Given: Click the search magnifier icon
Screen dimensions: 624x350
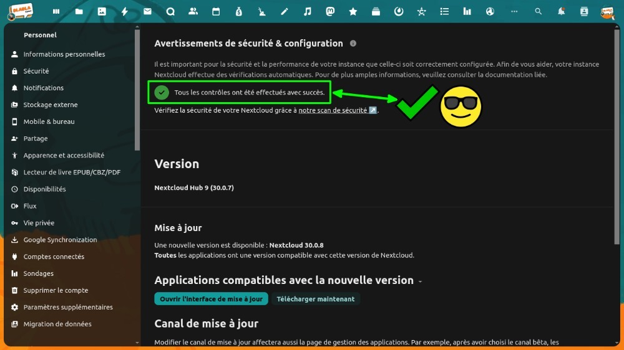Looking at the screenshot, I should [539, 11].
